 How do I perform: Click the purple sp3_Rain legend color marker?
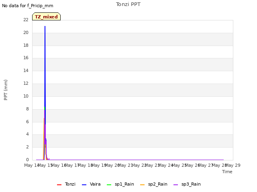[x=176, y=185]
